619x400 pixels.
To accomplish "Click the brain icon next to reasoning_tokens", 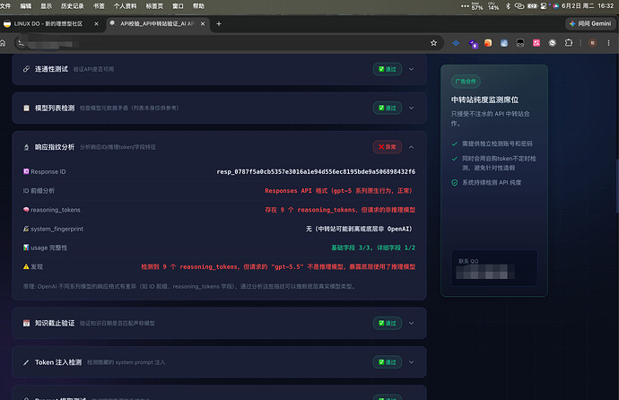I will (x=26, y=210).
